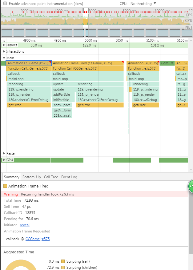Viewport: 193px width, 270px height.
Task: Click the Scripting (children) color swatch
Action: tap(63, 268)
